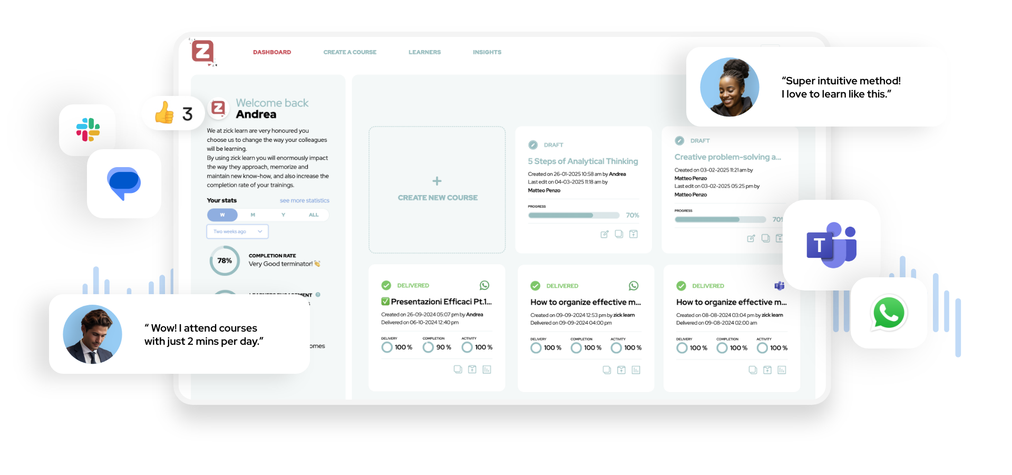The image size is (1012, 475).
Task: Select the ALL stats filter
Action: click(314, 215)
